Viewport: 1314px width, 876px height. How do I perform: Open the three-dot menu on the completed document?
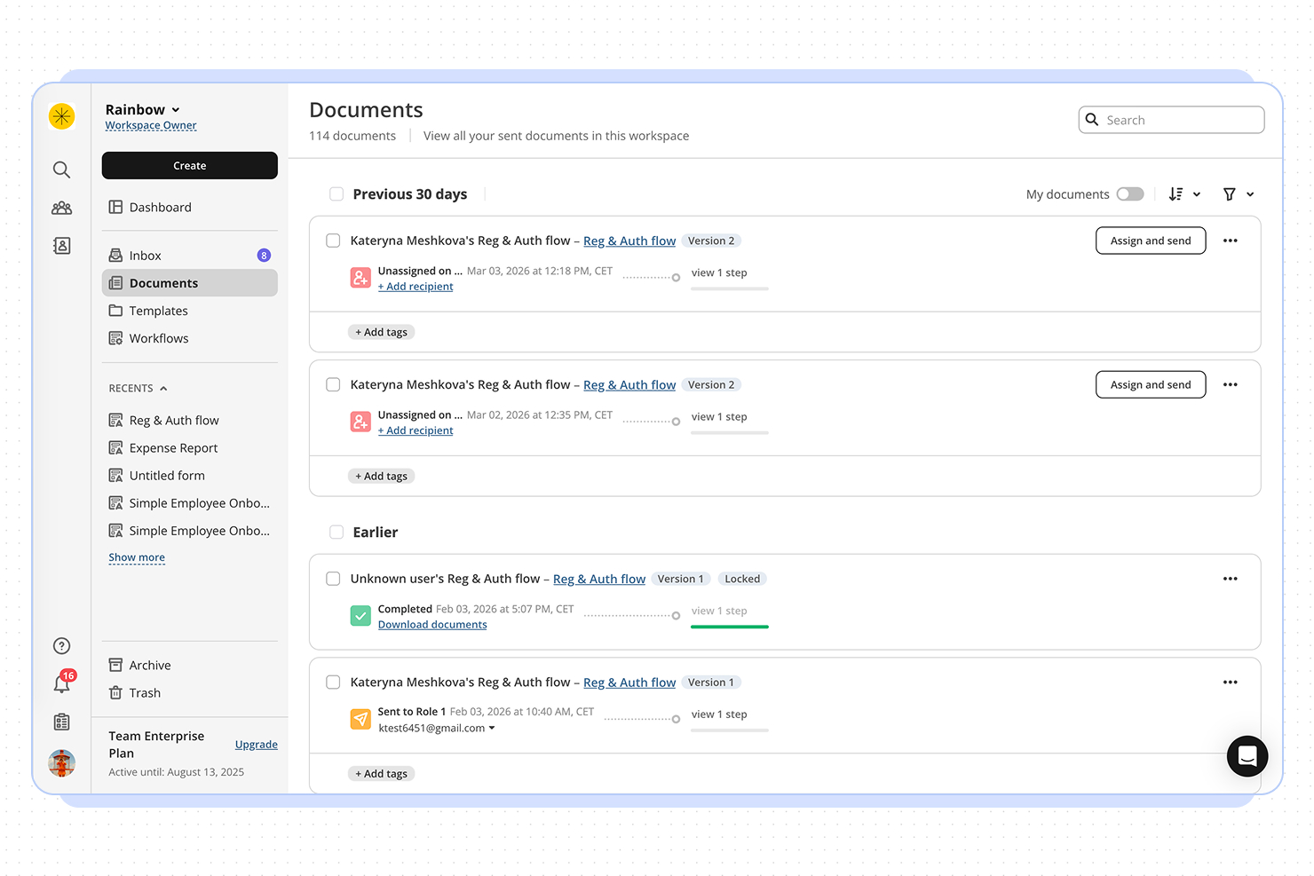pos(1231,578)
